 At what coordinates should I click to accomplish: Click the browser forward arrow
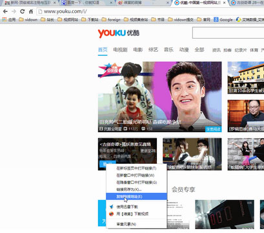click(14, 12)
